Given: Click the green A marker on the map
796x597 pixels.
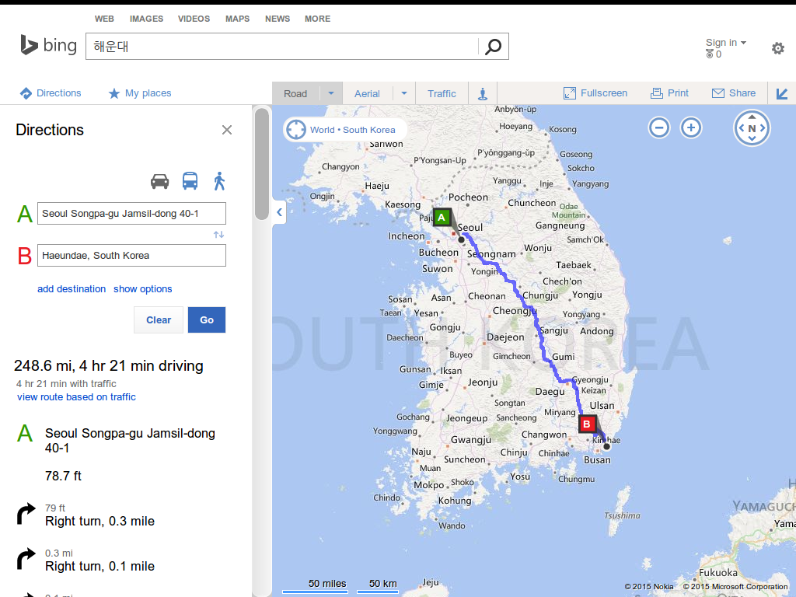Looking at the screenshot, I should coord(442,218).
